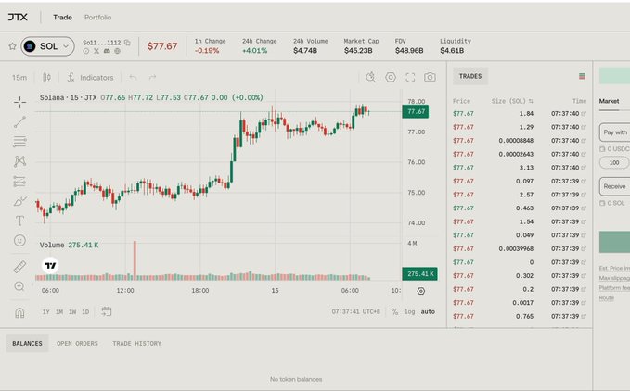Open the OPEN ORDERS tab
The height and width of the screenshot is (391, 630).
77,343
